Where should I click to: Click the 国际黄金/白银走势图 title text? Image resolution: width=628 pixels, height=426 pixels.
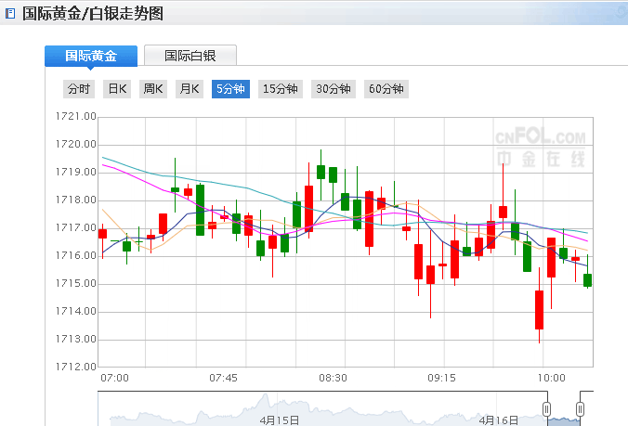pyautogui.click(x=92, y=13)
